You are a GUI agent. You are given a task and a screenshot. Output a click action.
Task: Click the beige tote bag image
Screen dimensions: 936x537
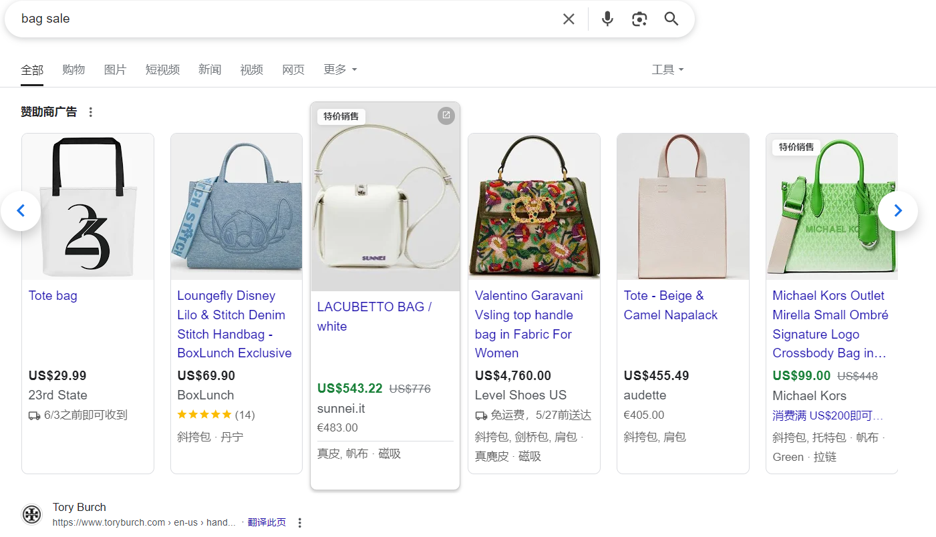point(683,206)
